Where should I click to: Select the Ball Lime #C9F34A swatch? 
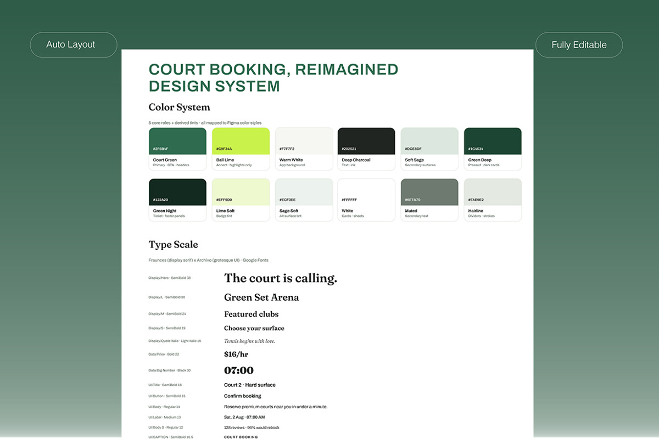[x=241, y=149]
